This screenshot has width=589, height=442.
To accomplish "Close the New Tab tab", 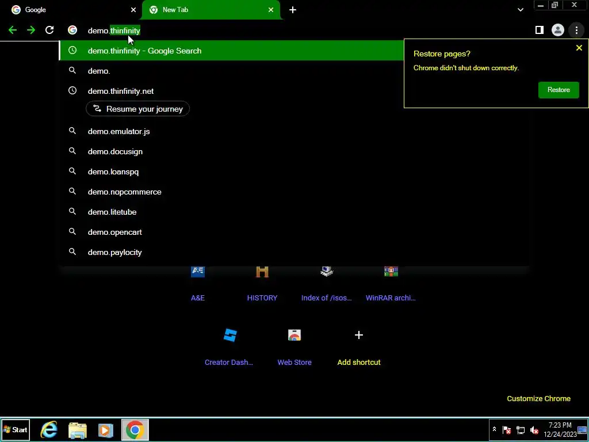I will (x=271, y=10).
